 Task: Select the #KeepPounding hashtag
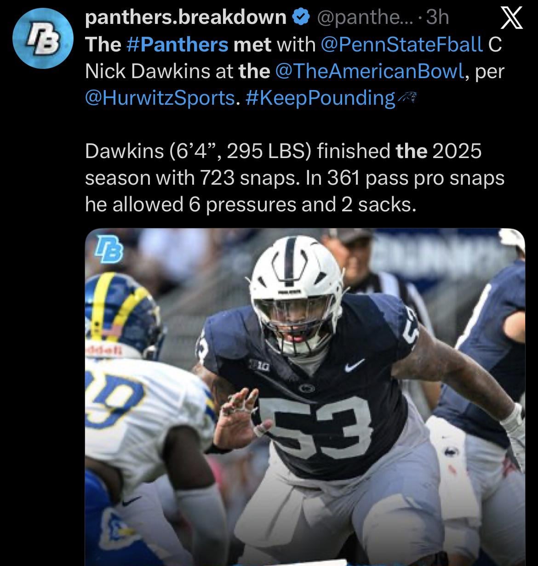(x=321, y=98)
